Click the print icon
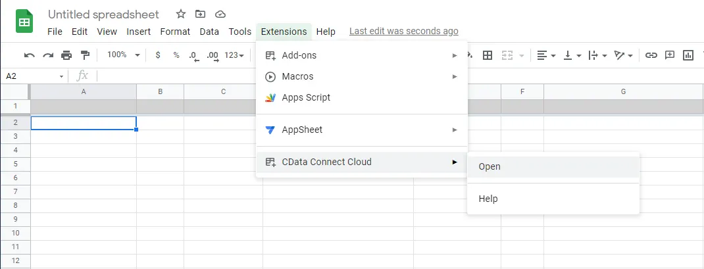 click(66, 55)
